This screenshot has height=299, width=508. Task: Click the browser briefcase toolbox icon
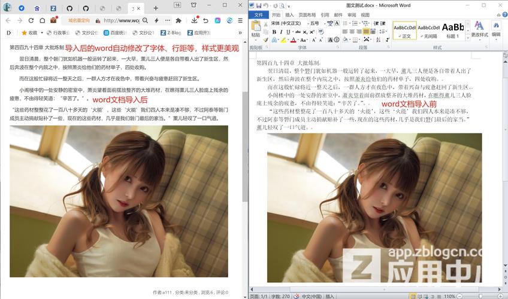pos(53,20)
